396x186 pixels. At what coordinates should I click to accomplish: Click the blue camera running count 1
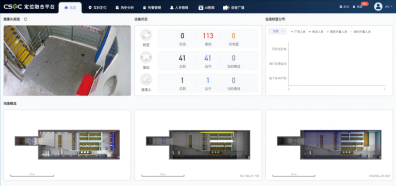click(208, 81)
